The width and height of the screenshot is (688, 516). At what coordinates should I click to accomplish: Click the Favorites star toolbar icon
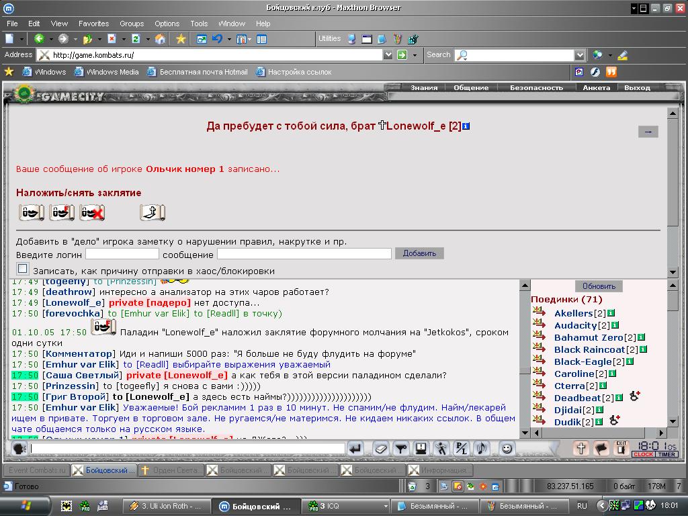tap(181, 39)
